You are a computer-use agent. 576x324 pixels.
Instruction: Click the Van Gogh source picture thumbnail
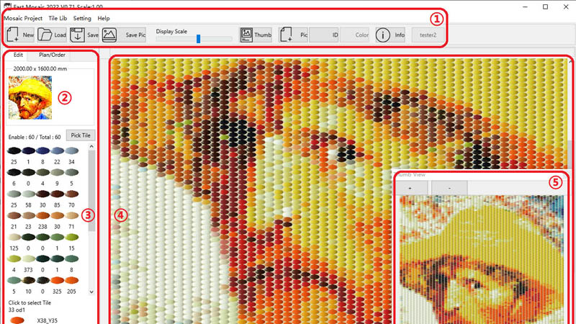pos(30,98)
